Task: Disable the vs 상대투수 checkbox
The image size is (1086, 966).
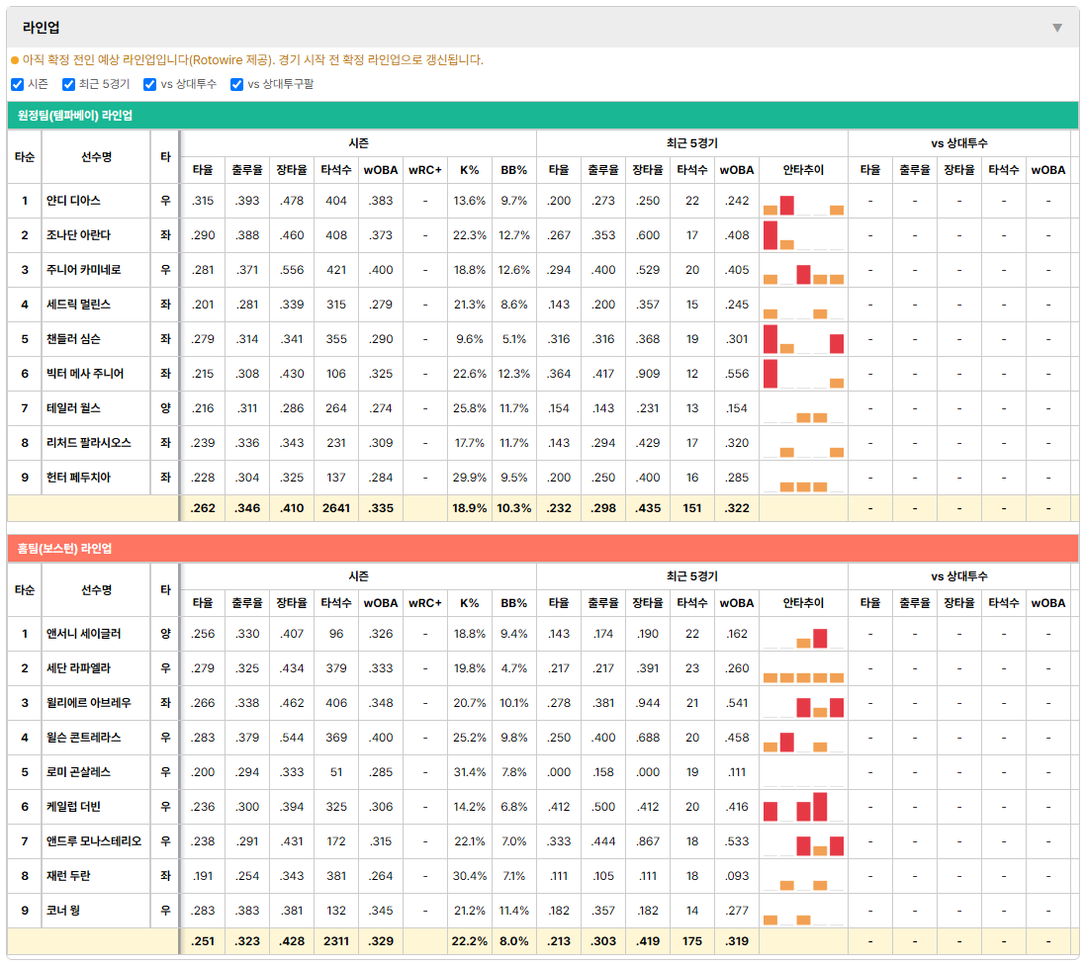Action: click(149, 84)
